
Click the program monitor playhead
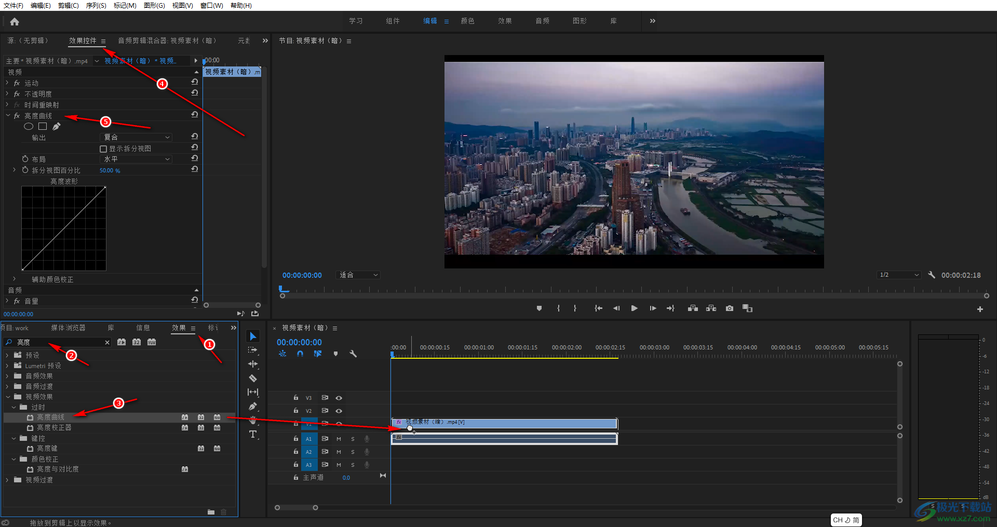pyautogui.click(x=281, y=289)
